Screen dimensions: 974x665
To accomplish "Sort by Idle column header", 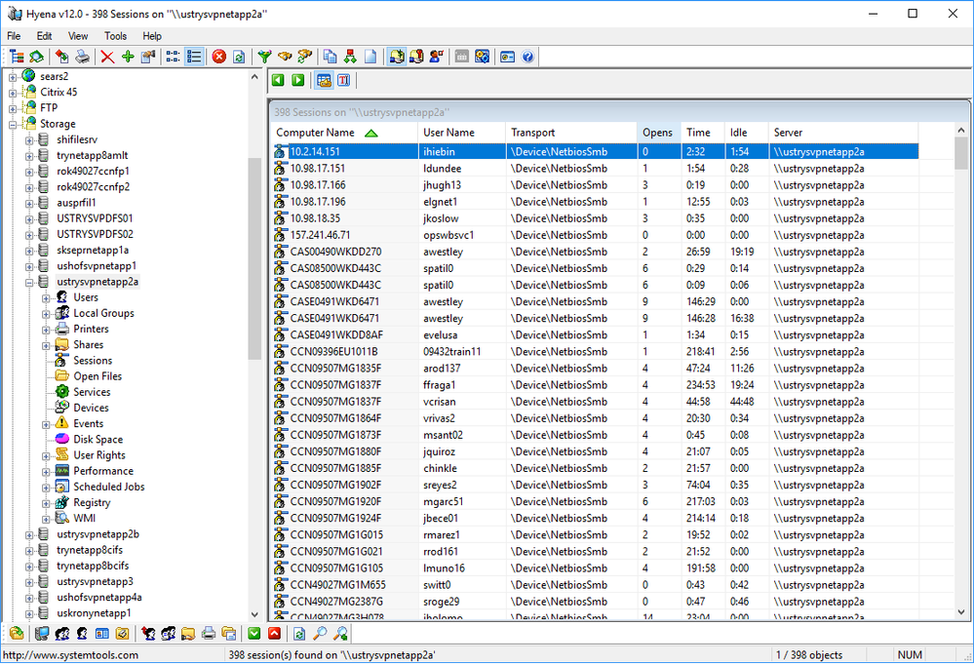I will (x=738, y=133).
